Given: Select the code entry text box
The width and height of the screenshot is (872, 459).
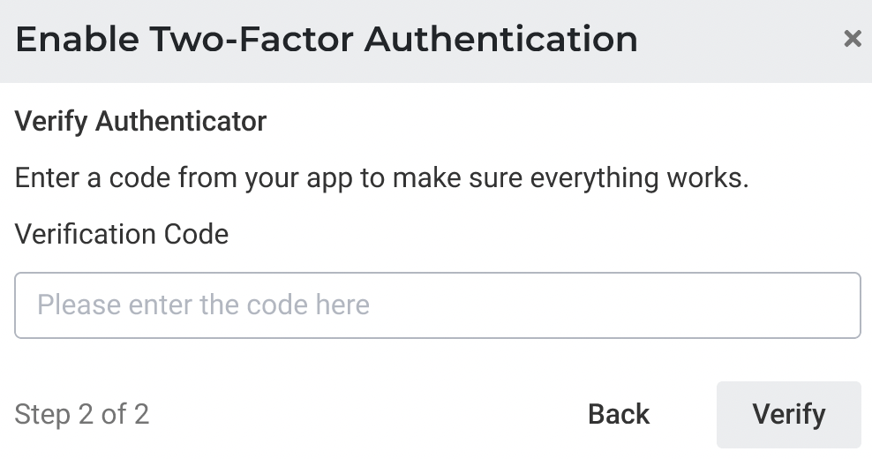Looking at the screenshot, I should (437, 305).
